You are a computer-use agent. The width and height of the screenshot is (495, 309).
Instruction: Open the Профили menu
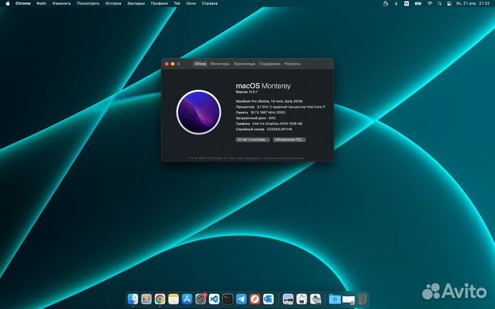pos(159,3)
